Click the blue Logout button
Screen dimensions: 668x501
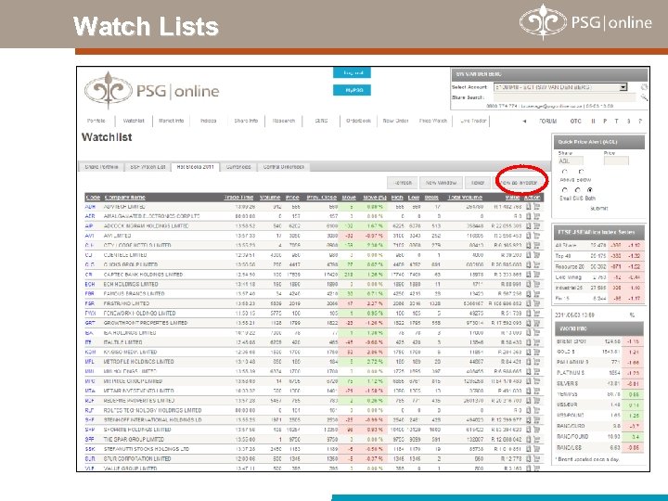click(x=352, y=73)
